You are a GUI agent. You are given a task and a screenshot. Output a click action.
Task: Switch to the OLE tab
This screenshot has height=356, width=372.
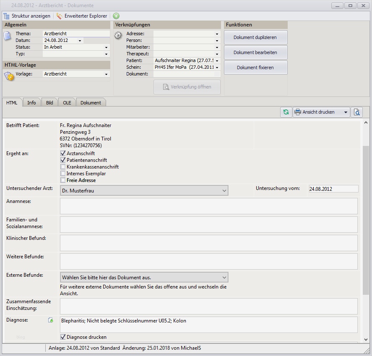pyautogui.click(x=67, y=103)
